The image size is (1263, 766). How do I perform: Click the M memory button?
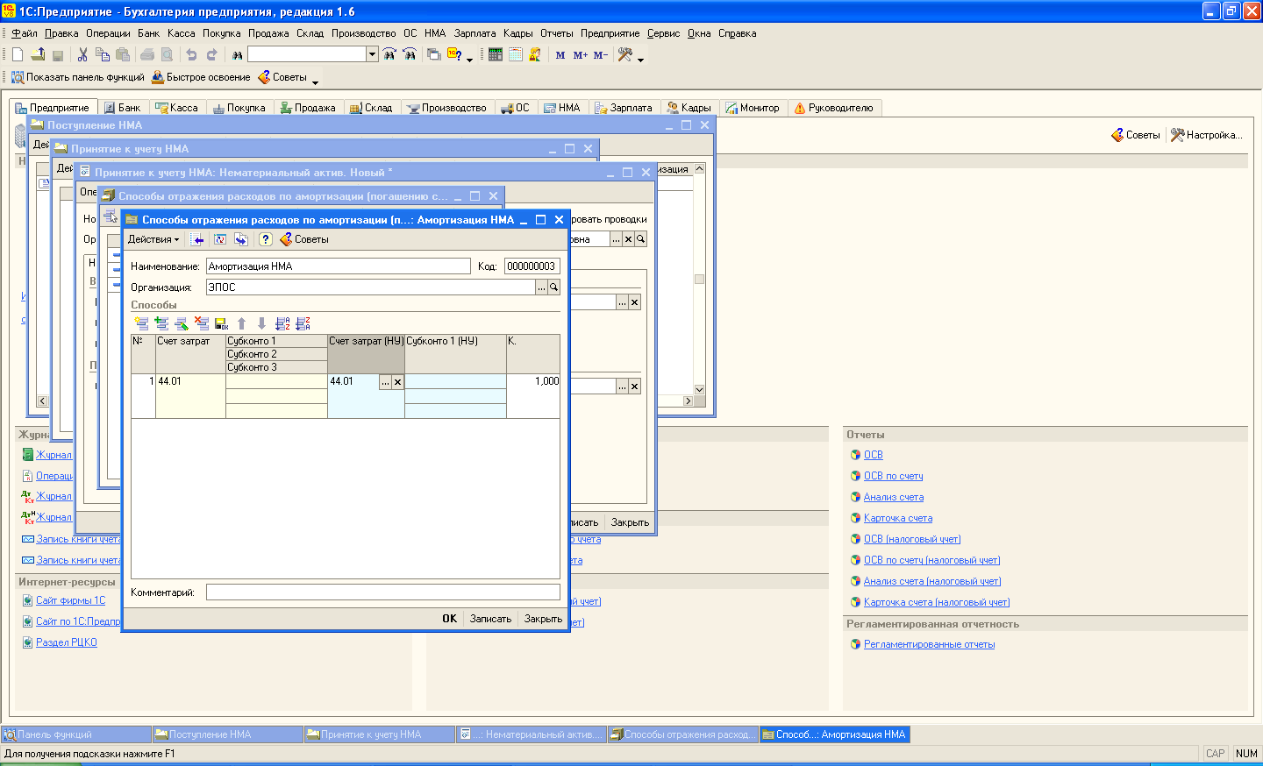[560, 55]
